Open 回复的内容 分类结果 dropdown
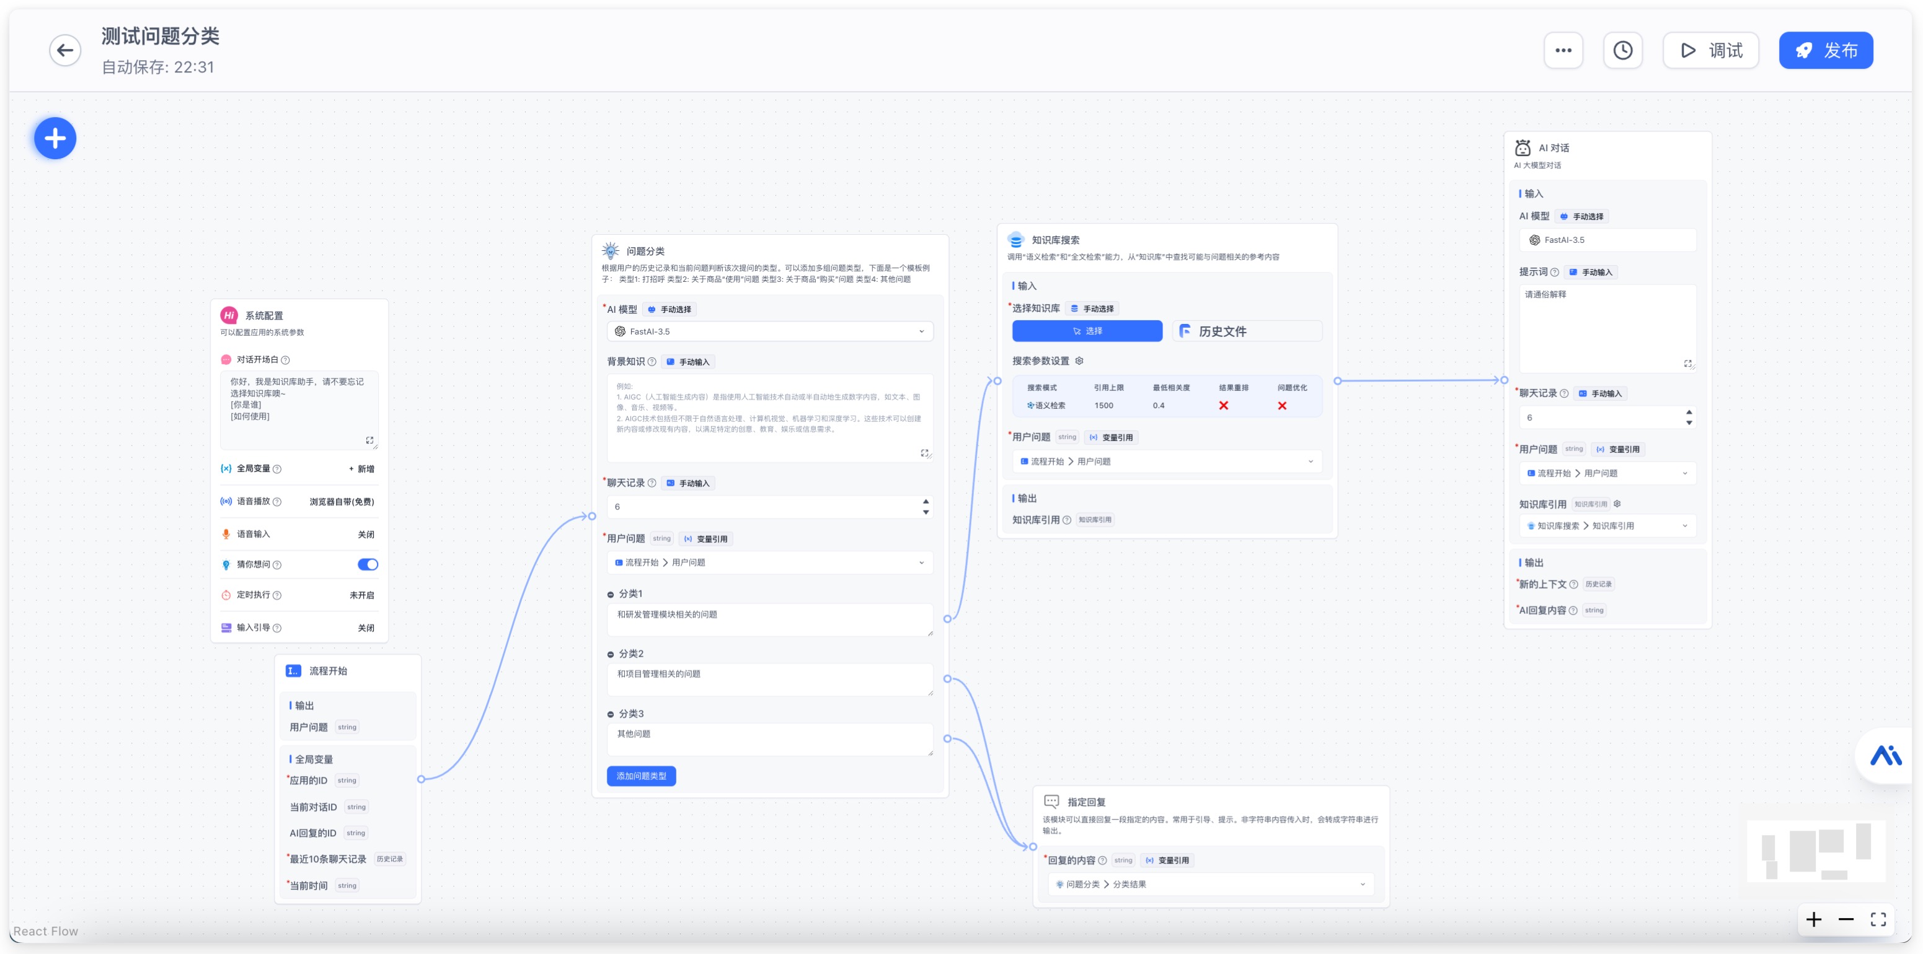Image resolution: width=1923 pixels, height=954 pixels. coord(1209,885)
